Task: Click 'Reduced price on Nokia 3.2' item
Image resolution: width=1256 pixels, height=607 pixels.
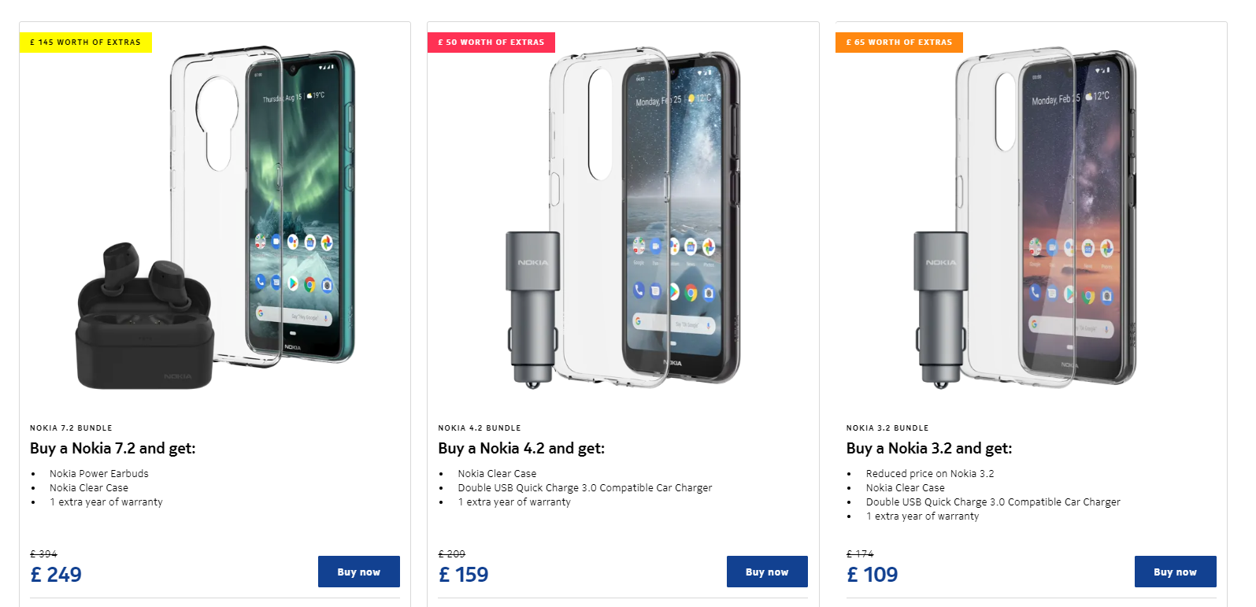Action: (x=929, y=474)
